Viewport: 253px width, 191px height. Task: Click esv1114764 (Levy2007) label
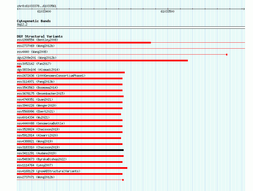[x=35, y=165]
